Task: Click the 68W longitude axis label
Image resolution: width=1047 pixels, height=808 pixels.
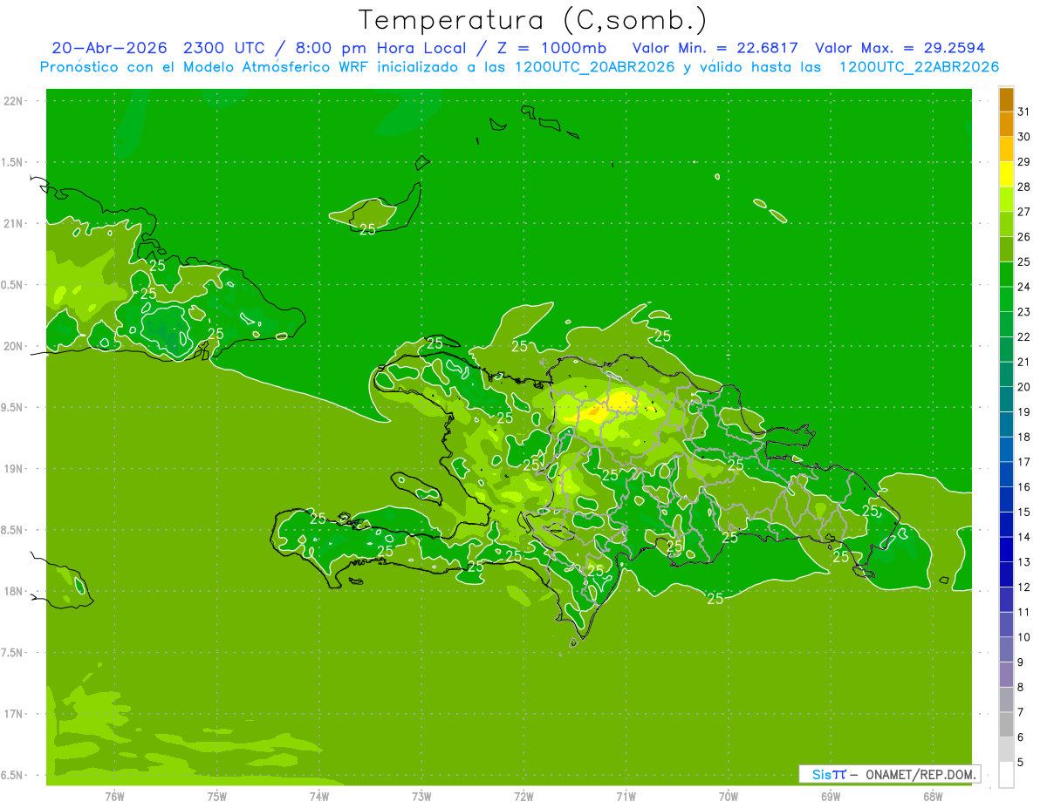Action: 933,796
